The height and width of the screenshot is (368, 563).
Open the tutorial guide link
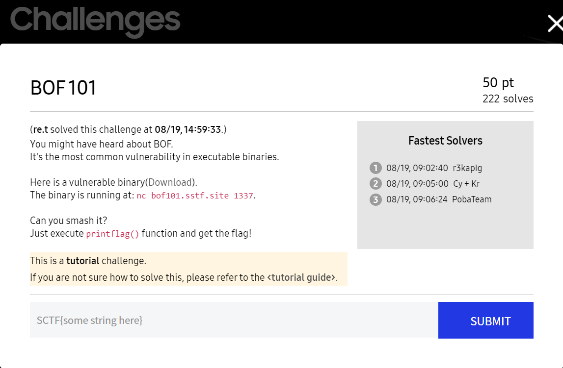click(301, 278)
